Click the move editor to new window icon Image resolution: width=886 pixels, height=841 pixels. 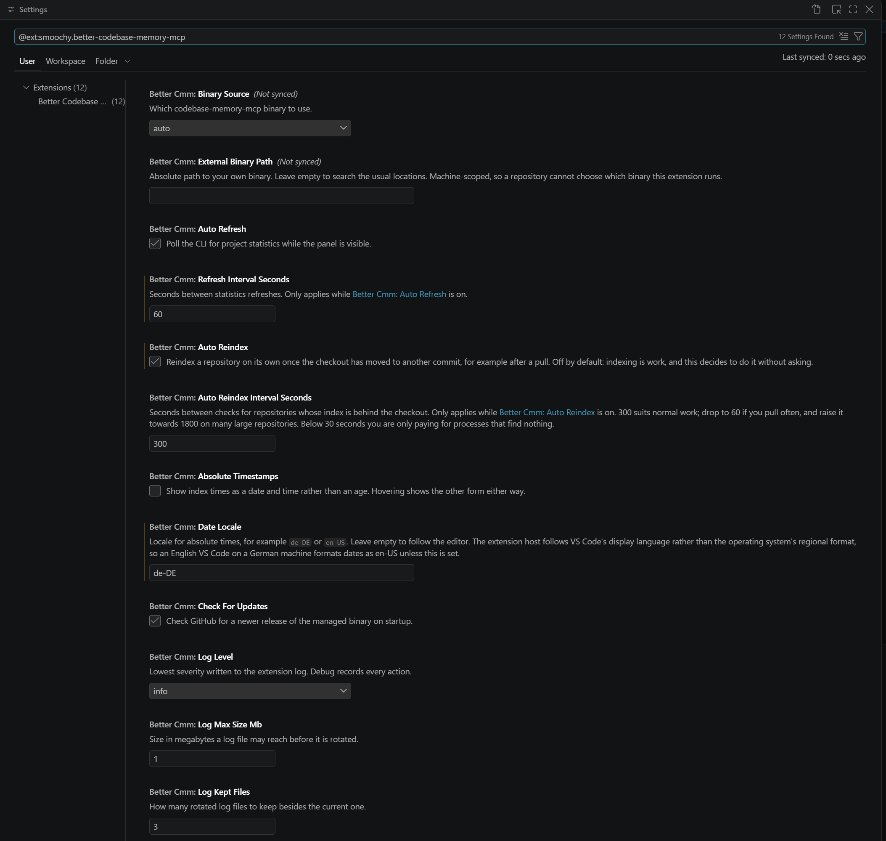tap(836, 9)
